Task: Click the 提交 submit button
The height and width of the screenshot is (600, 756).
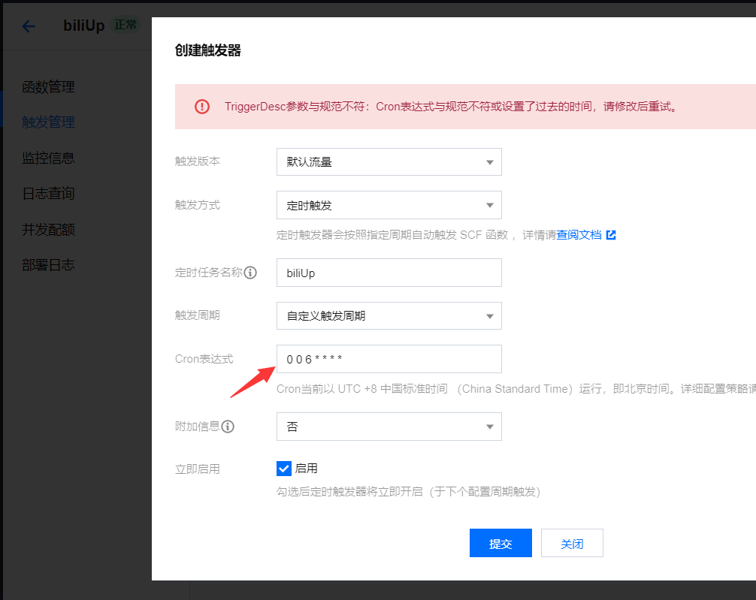Action: [x=500, y=542]
